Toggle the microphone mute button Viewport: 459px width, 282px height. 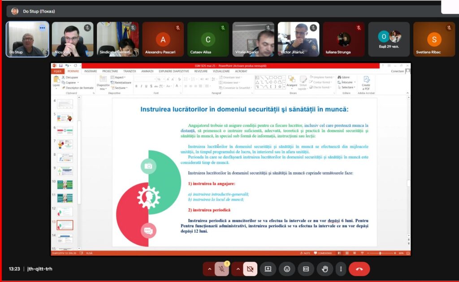[x=221, y=269]
